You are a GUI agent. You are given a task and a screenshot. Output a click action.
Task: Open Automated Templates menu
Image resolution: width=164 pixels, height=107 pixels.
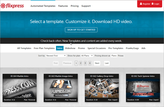(43, 6)
